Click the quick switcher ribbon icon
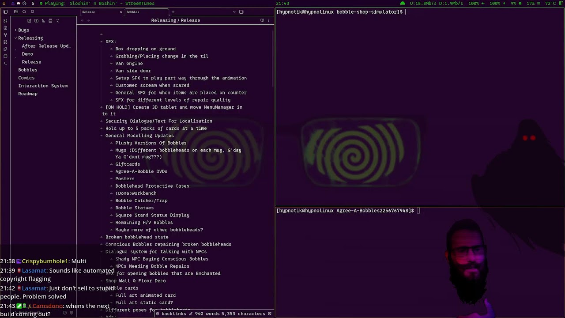Image resolution: width=565 pixels, height=318 pixels. tap(5, 21)
